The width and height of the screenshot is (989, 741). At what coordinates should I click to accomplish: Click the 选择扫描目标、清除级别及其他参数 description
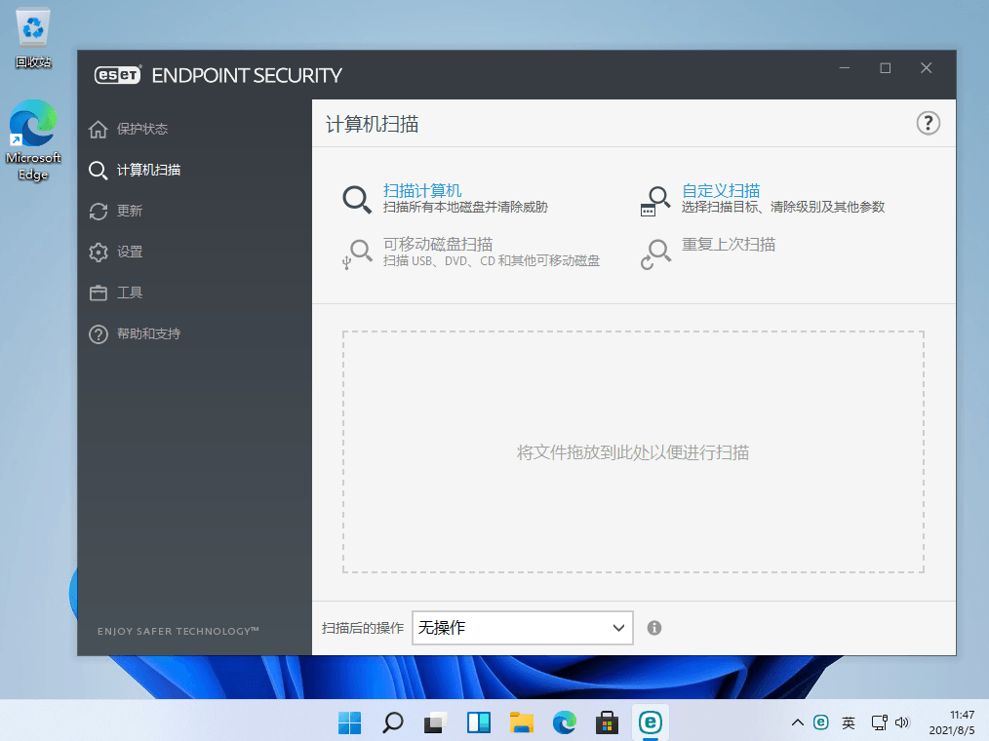coord(783,208)
